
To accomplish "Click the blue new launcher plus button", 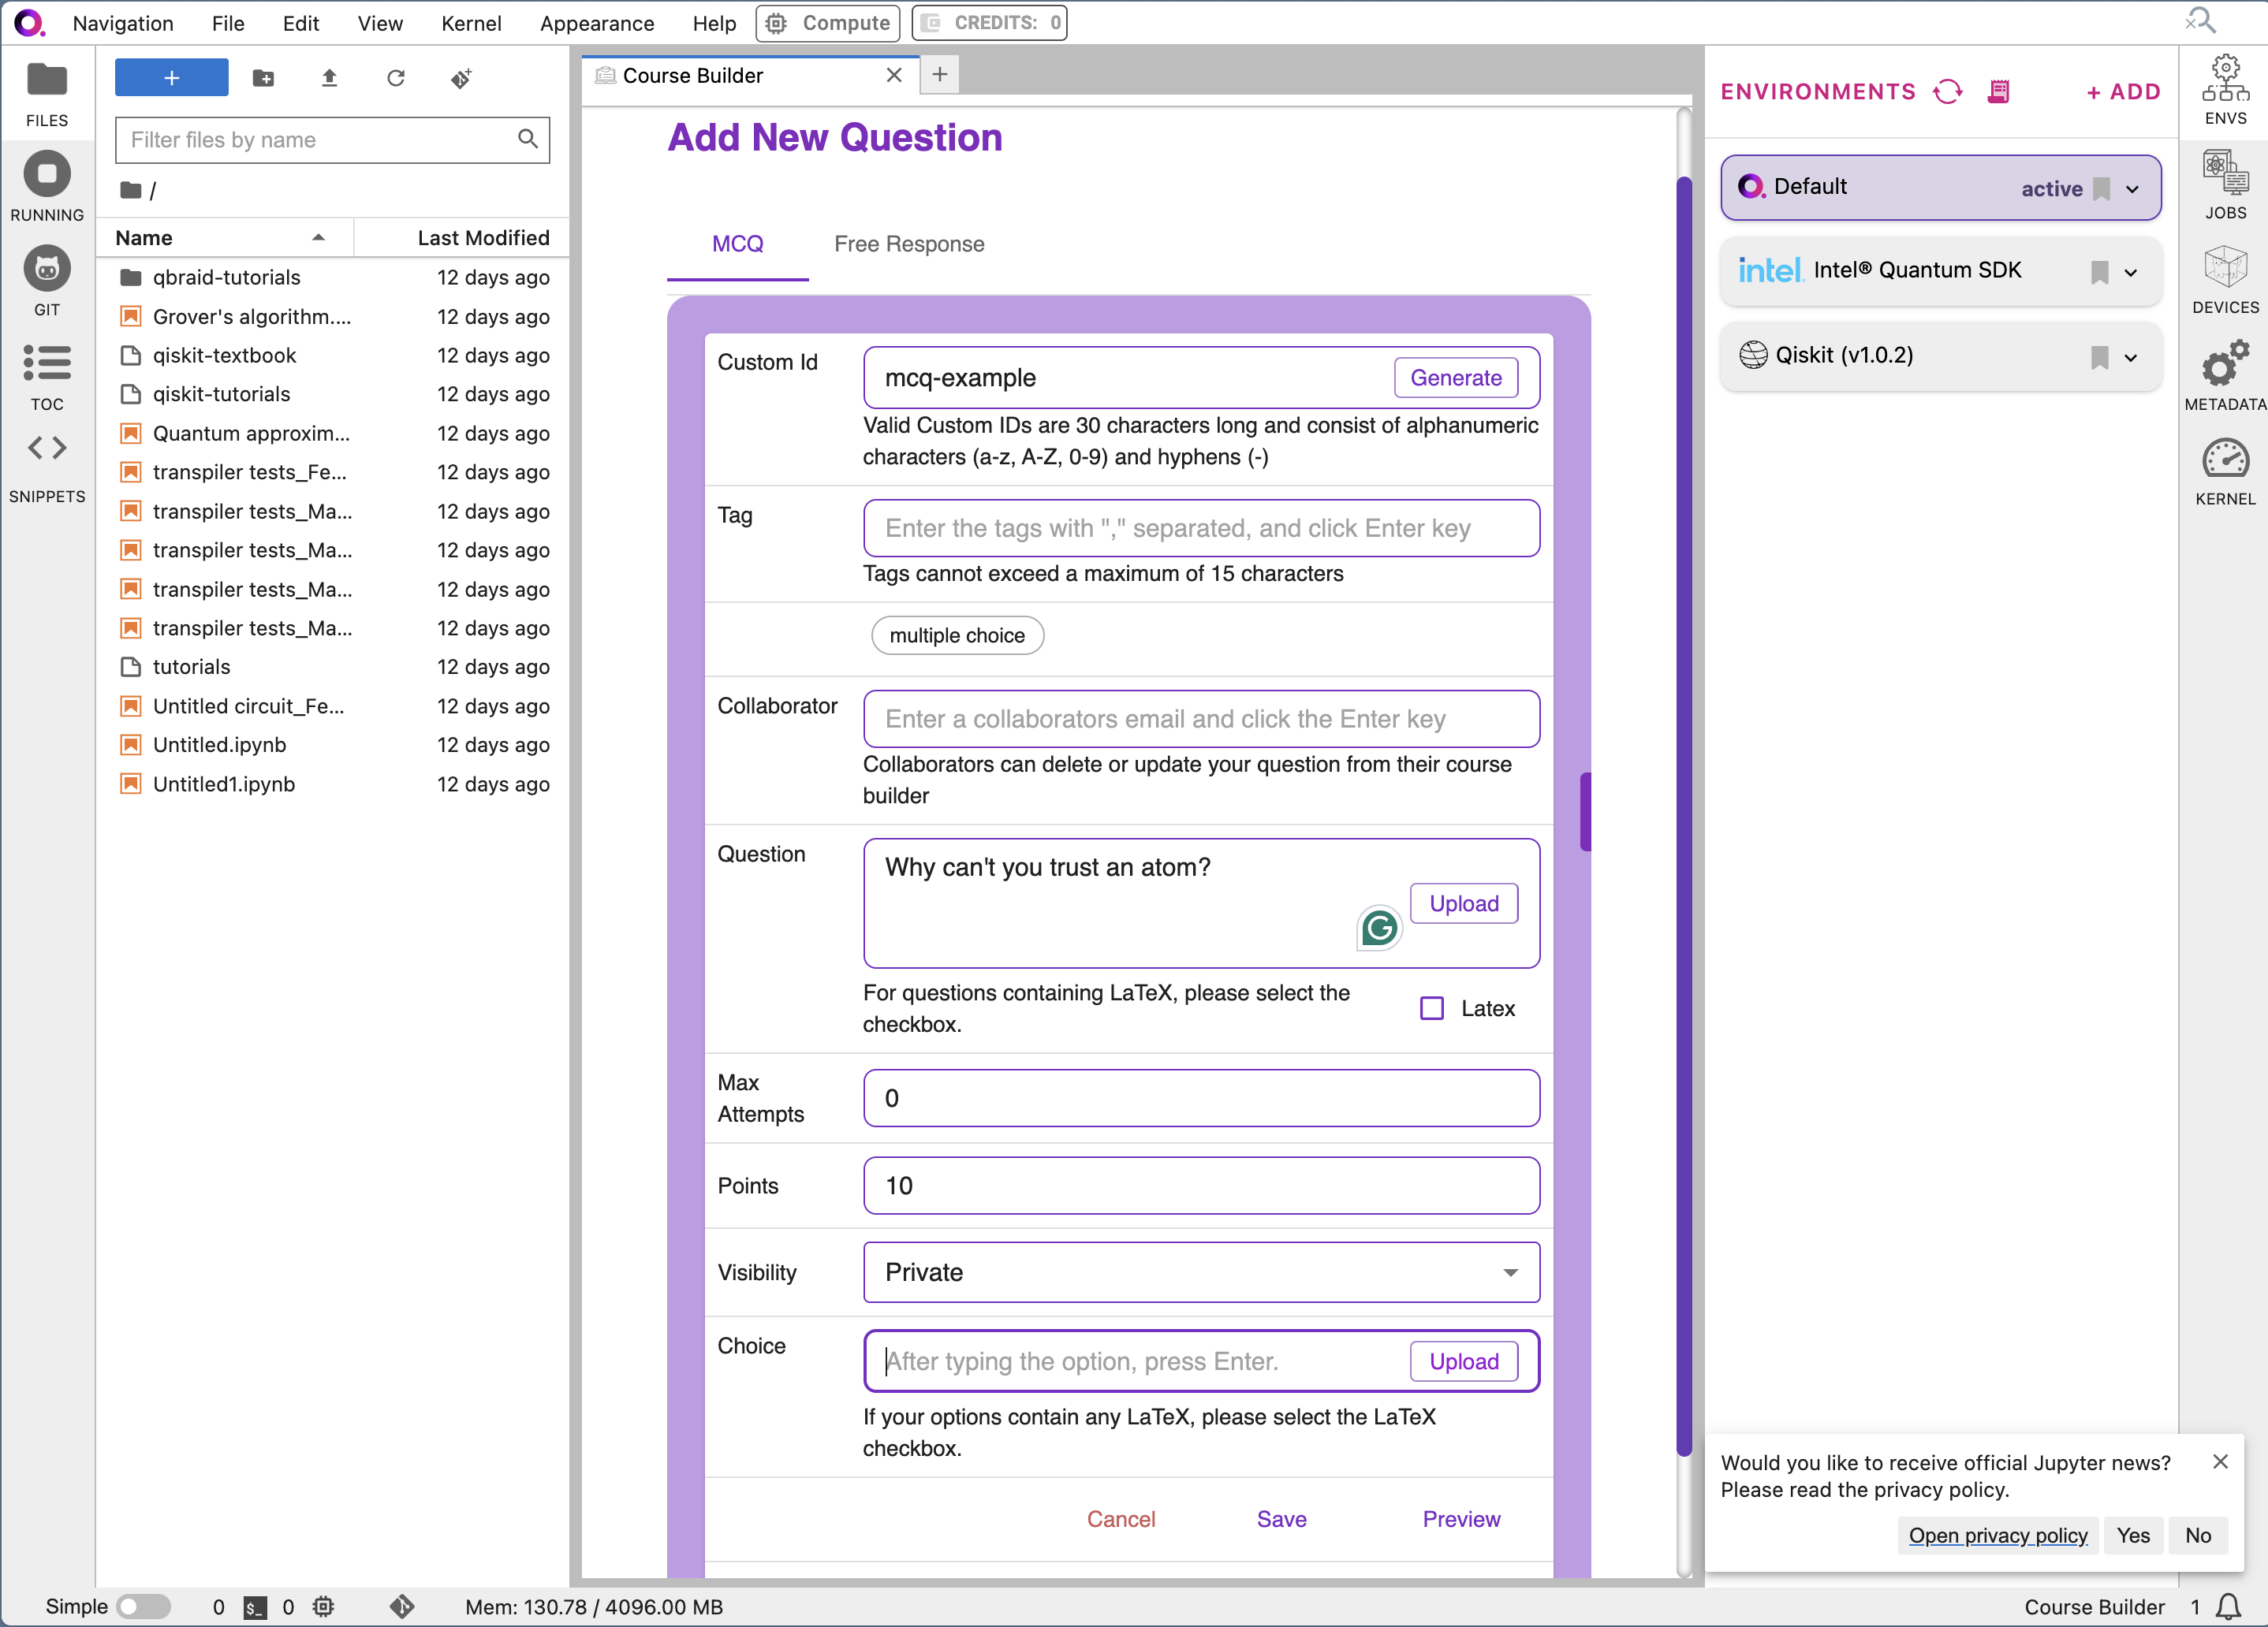I will point(171,78).
